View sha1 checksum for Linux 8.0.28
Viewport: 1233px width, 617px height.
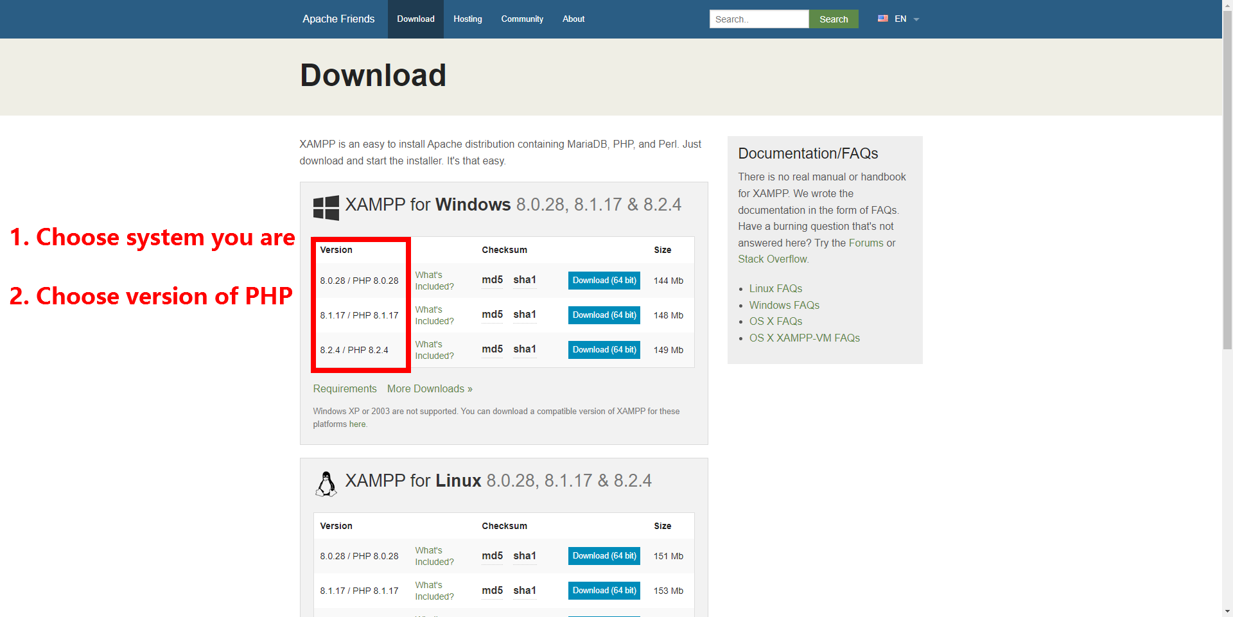coord(525,556)
